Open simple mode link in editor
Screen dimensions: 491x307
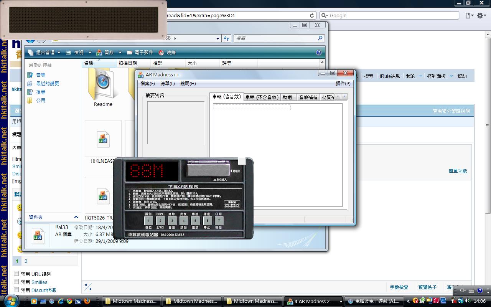point(458,171)
